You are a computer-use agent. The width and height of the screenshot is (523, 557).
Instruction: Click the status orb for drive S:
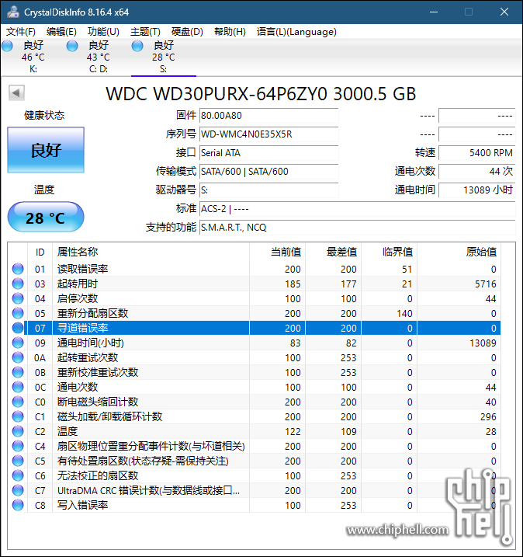pyautogui.click(x=137, y=46)
